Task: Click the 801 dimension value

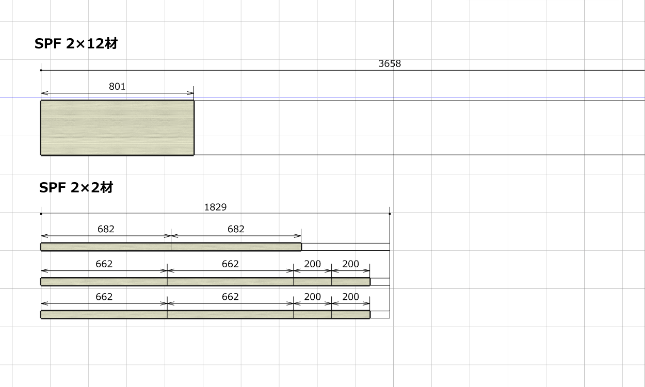Action: click(117, 87)
